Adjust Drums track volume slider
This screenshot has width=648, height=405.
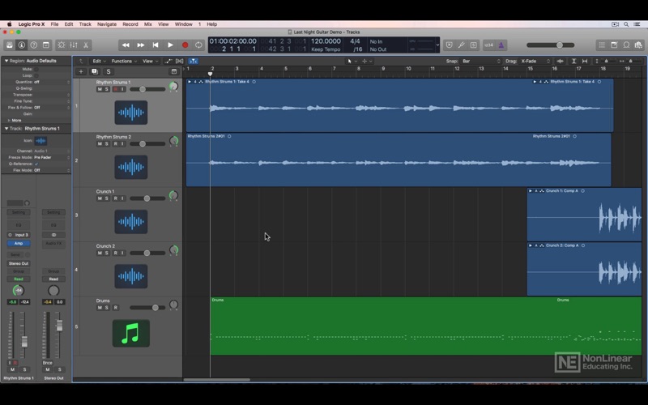[x=147, y=308]
